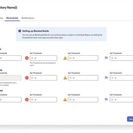This screenshot has height=133, width=133.
Task: Focus critical threshold field in second scan section
Action: coord(43,78)
